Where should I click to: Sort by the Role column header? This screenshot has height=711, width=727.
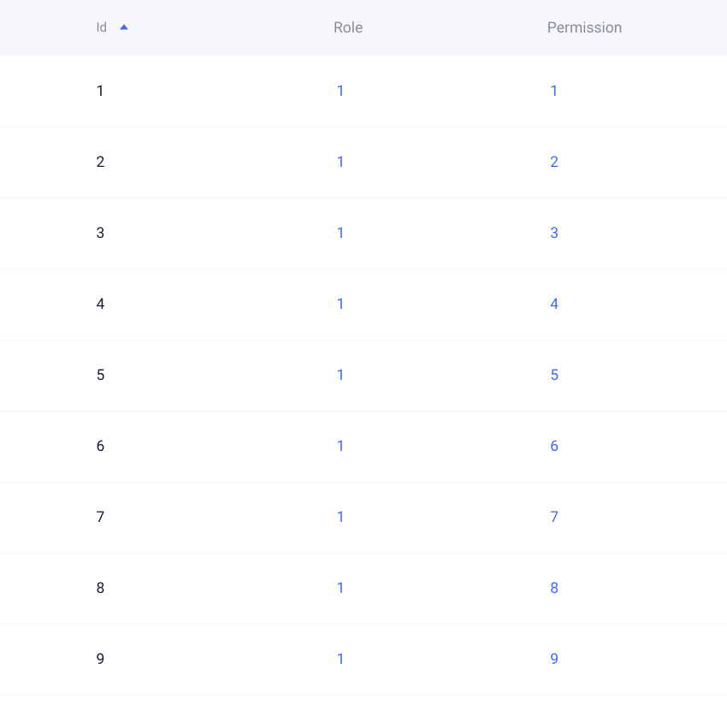coord(348,27)
